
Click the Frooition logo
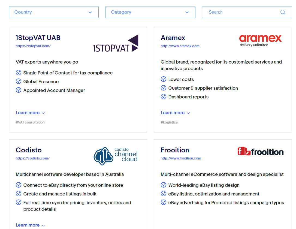point(260,151)
